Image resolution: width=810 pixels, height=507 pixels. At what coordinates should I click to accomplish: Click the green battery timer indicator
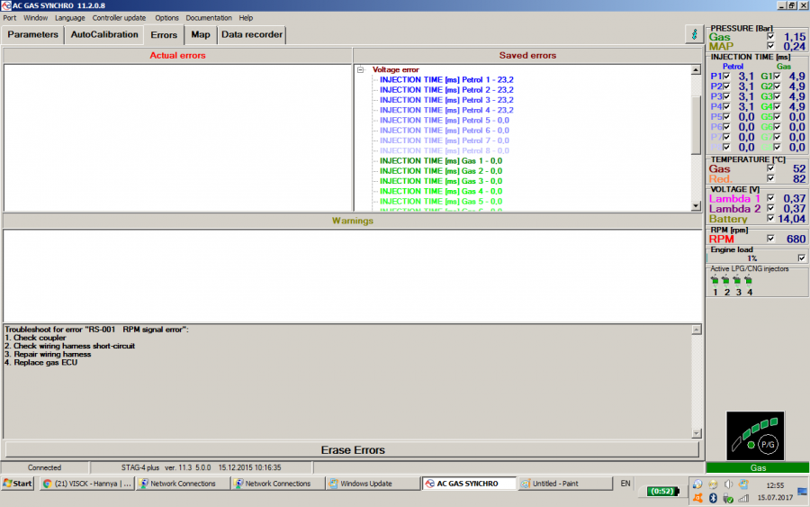[661, 491]
